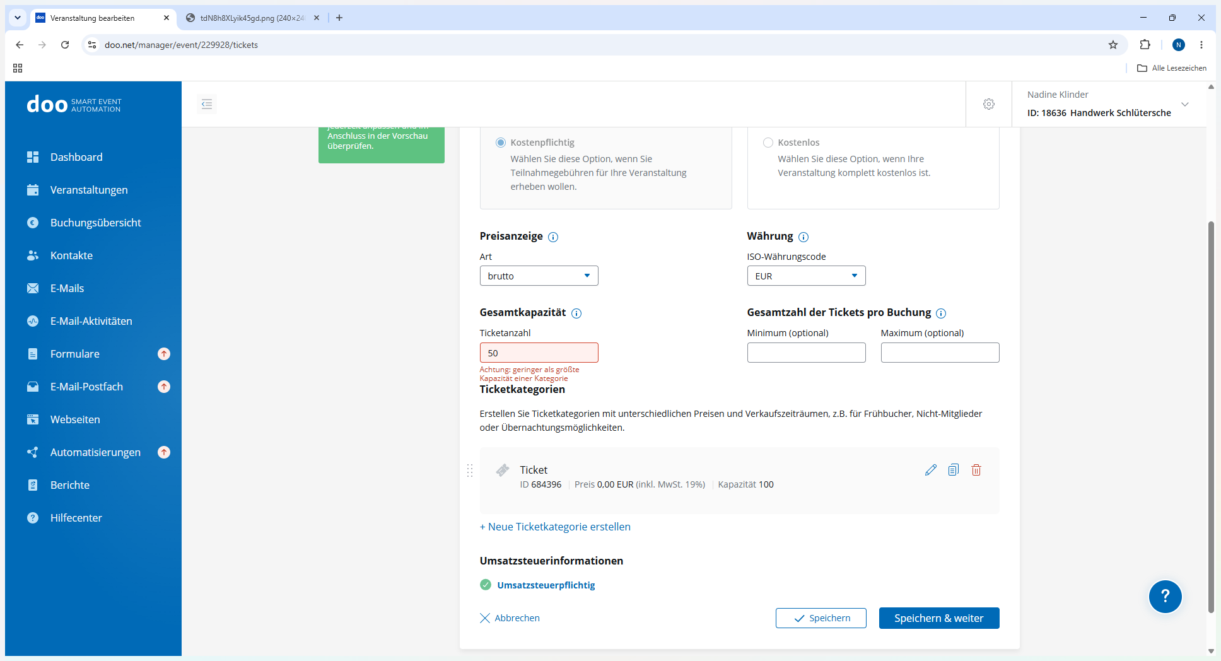This screenshot has height=661, width=1221.
Task: Select the Kostenlos radio option
Action: click(768, 143)
